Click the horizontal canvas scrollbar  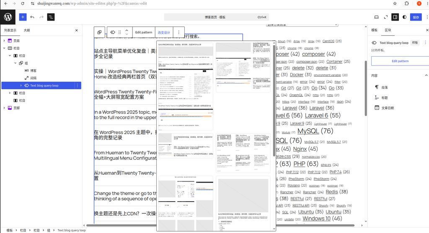point(220,225)
